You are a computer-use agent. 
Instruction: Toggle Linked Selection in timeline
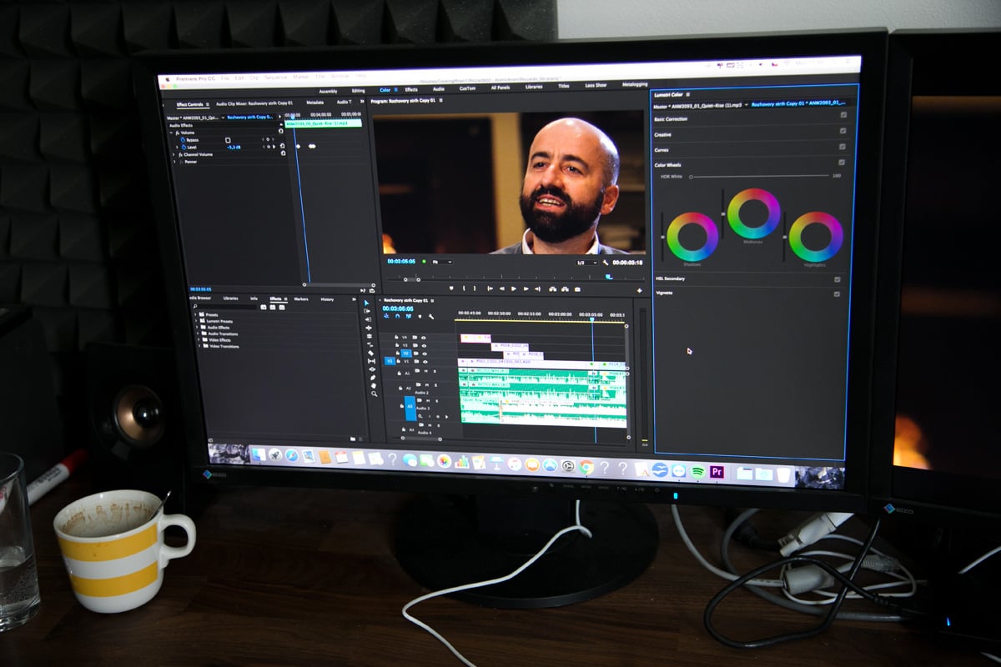coord(409,316)
